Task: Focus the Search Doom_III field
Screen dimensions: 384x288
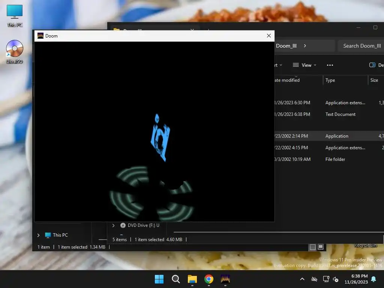Action: pos(361,46)
